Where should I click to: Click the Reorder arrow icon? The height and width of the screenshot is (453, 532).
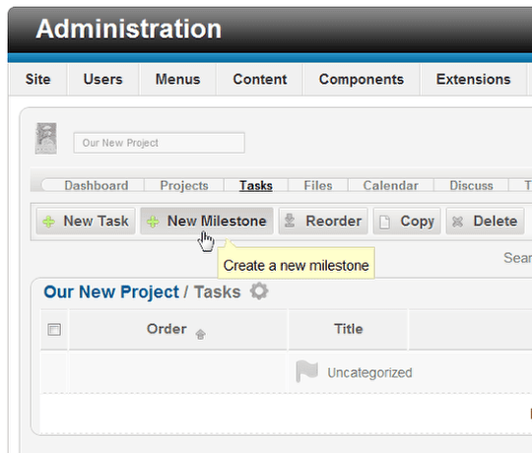tap(290, 221)
